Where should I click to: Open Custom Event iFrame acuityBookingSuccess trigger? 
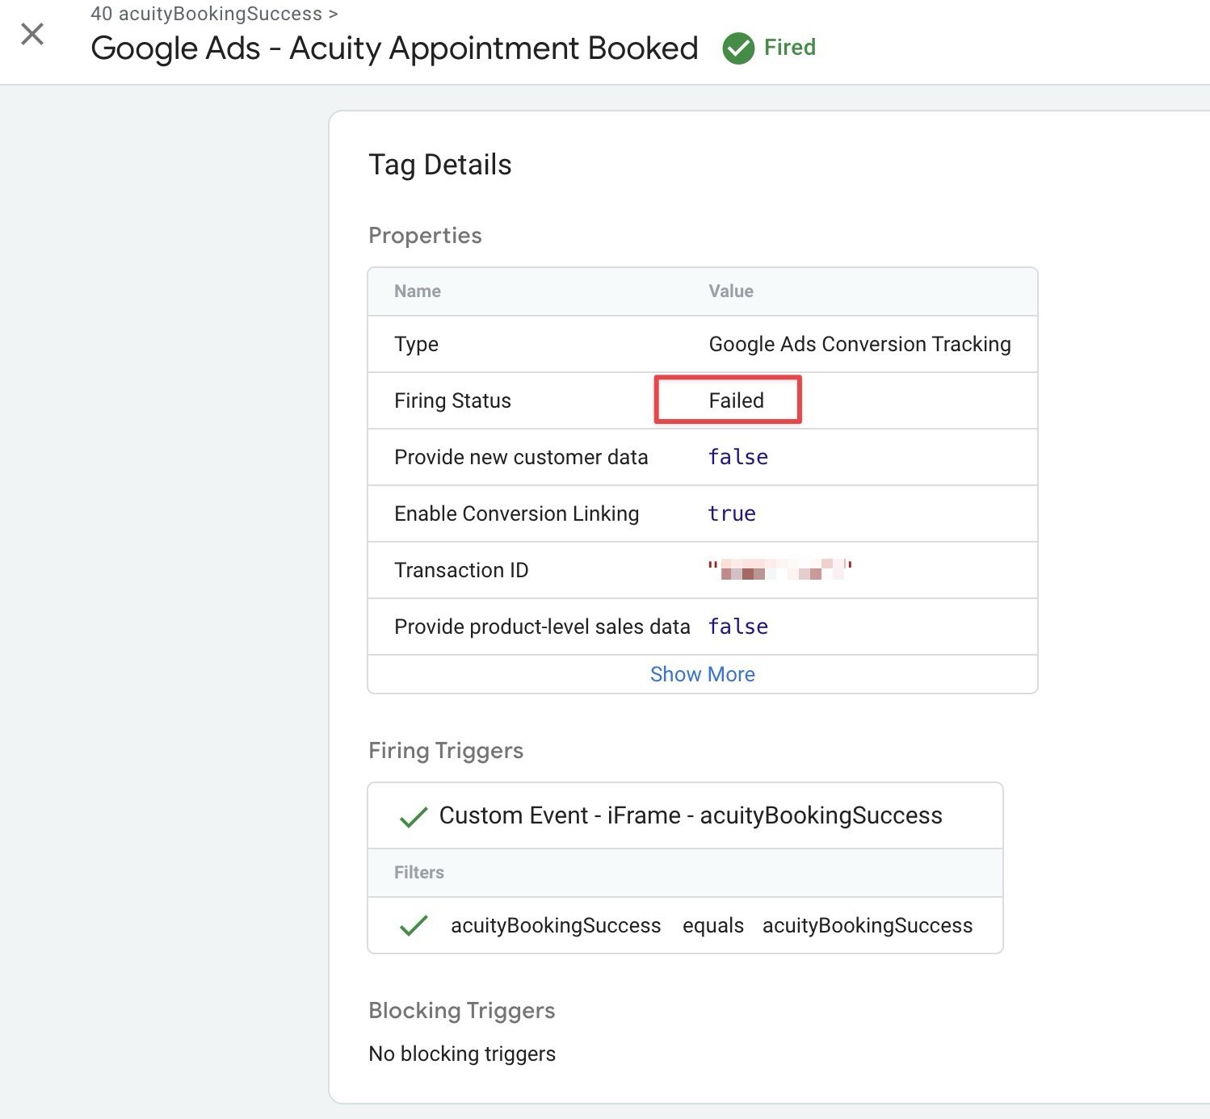click(691, 815)
